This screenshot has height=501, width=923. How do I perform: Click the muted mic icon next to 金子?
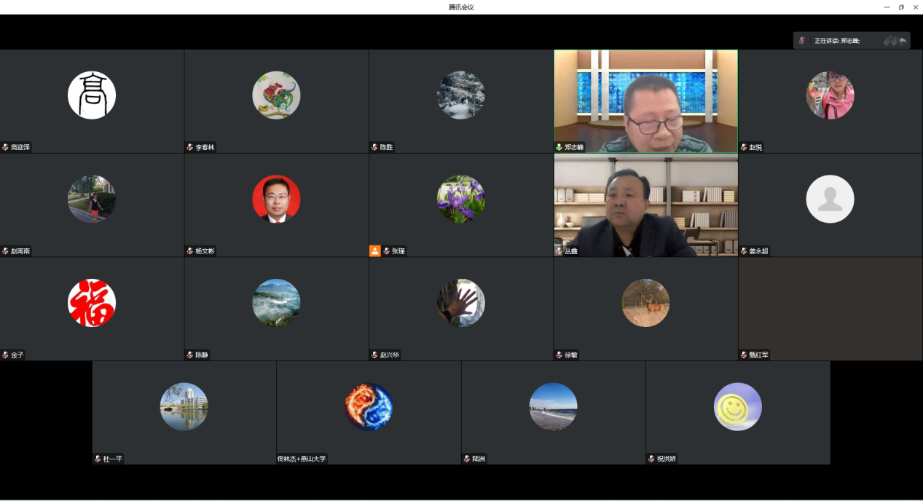(x=5, y=355)
